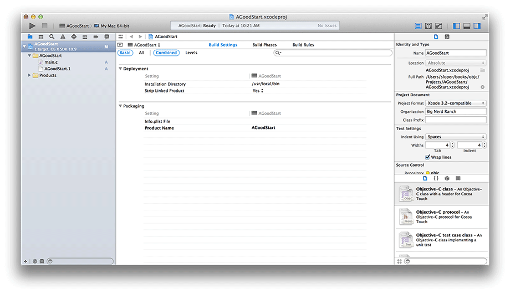Image resolution: width=510 pixels, height=294 pixels.
Task: Select the Object library cube icon
Action: 447,178
